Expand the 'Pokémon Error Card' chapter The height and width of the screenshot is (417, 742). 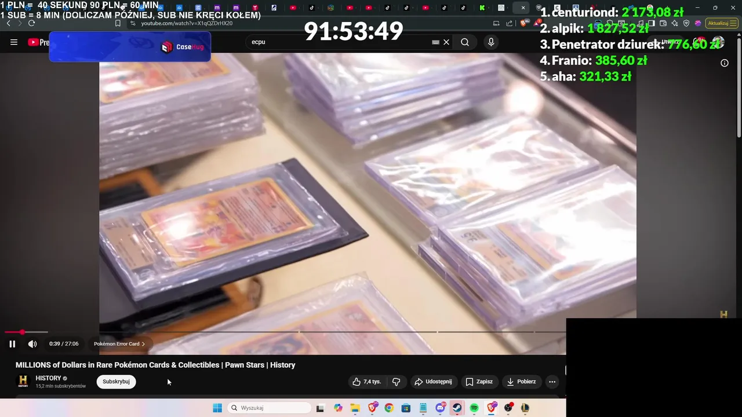119,344
